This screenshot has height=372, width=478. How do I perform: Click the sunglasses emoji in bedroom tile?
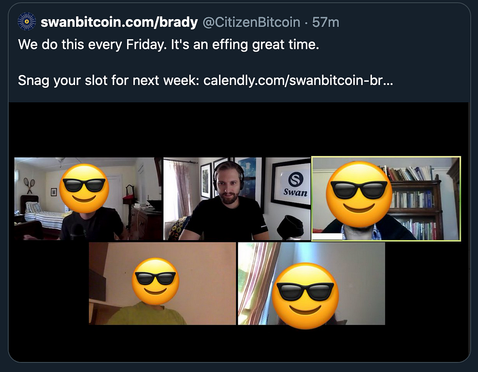coord(84,188)
